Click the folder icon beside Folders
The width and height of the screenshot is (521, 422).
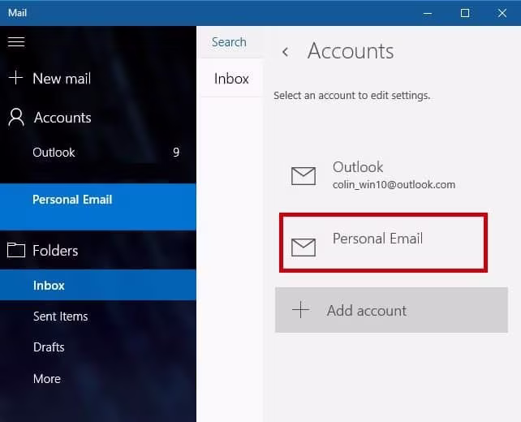point(16,250)
